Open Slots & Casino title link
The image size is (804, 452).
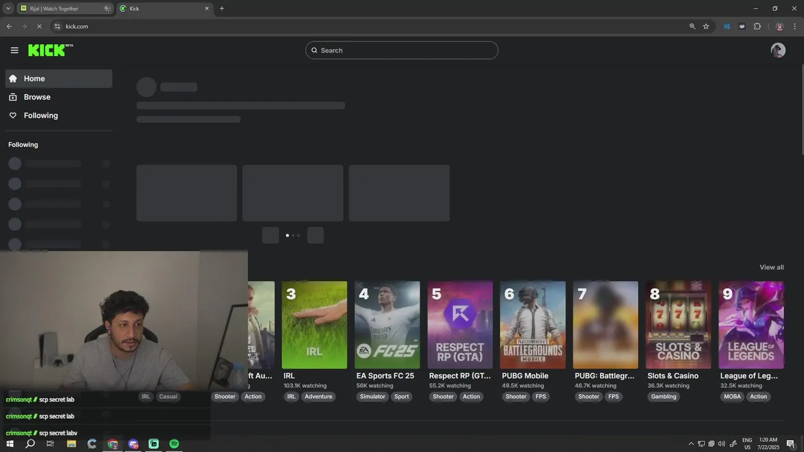pos(673,376)
